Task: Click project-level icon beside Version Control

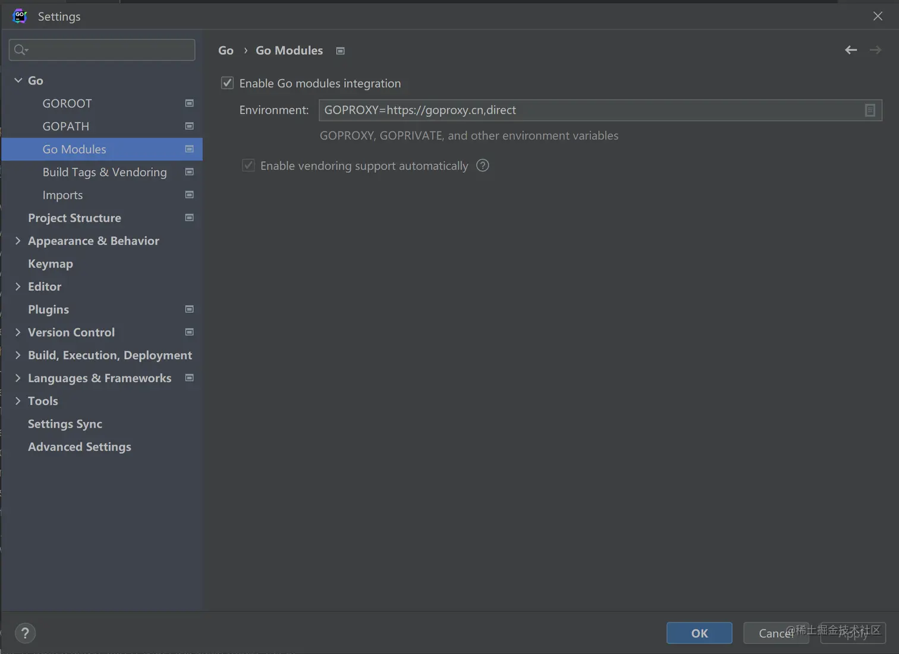Action: (x=189, y=332)
